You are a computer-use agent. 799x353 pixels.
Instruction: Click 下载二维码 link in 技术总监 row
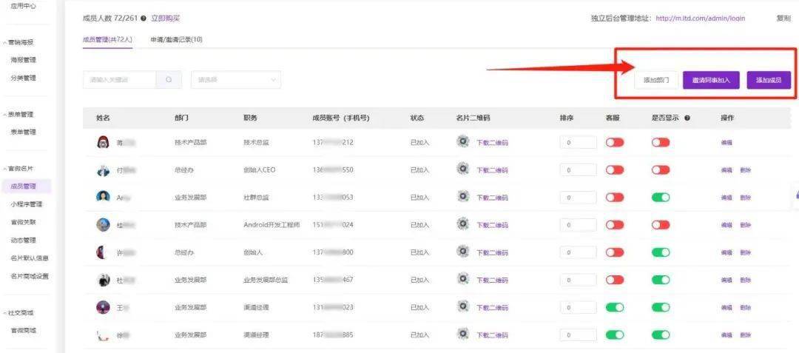(x=492, y=143)
